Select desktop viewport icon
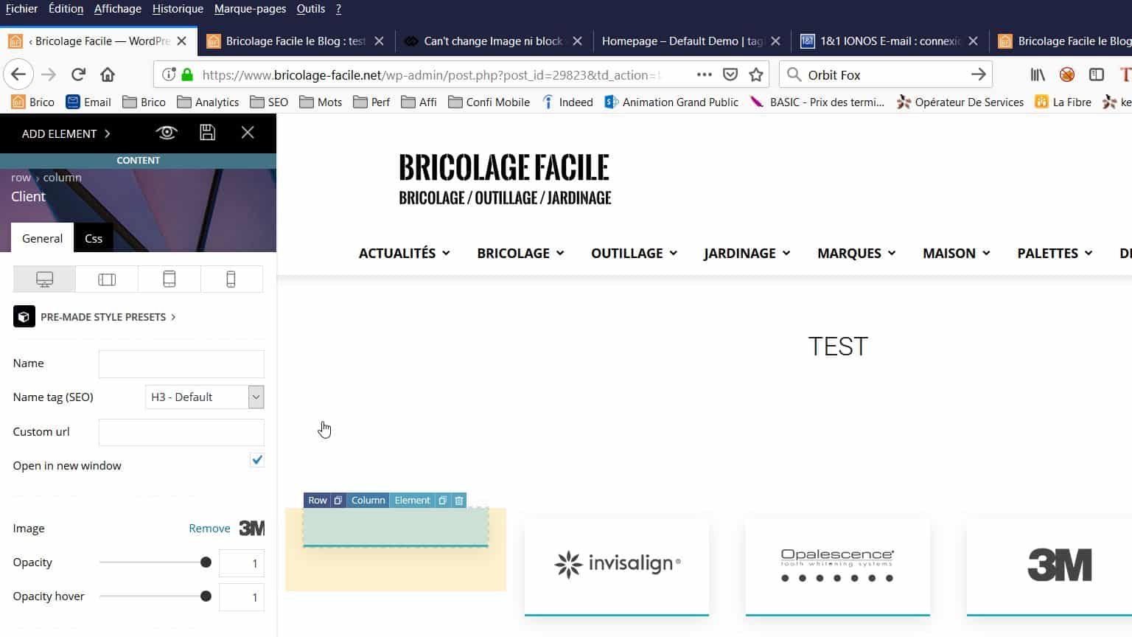The image size is (1132, 637). (44, 279)
